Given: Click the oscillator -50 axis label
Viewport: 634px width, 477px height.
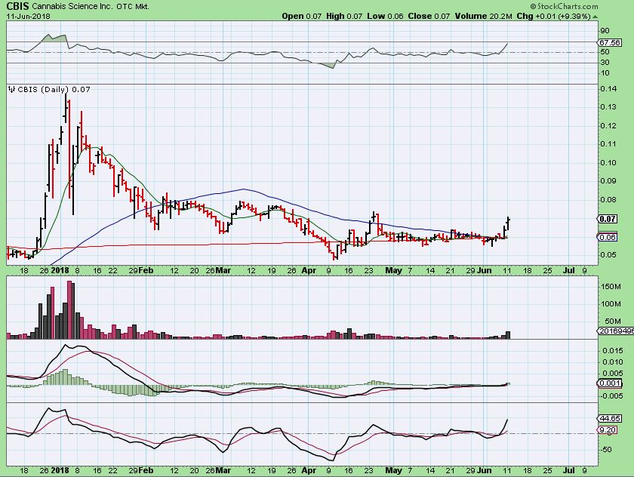Looking at the screenshot, I should click(606, 450).
